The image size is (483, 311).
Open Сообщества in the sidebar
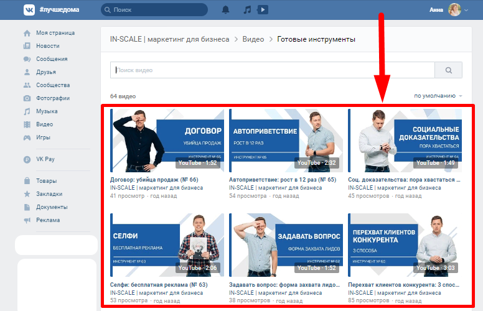point(53,85)
